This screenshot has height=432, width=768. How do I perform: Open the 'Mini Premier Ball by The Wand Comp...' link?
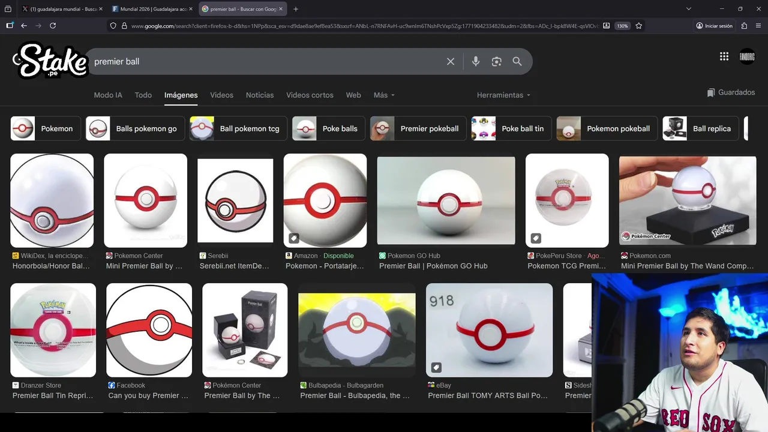pyautogui.click(x=688, y=266)
